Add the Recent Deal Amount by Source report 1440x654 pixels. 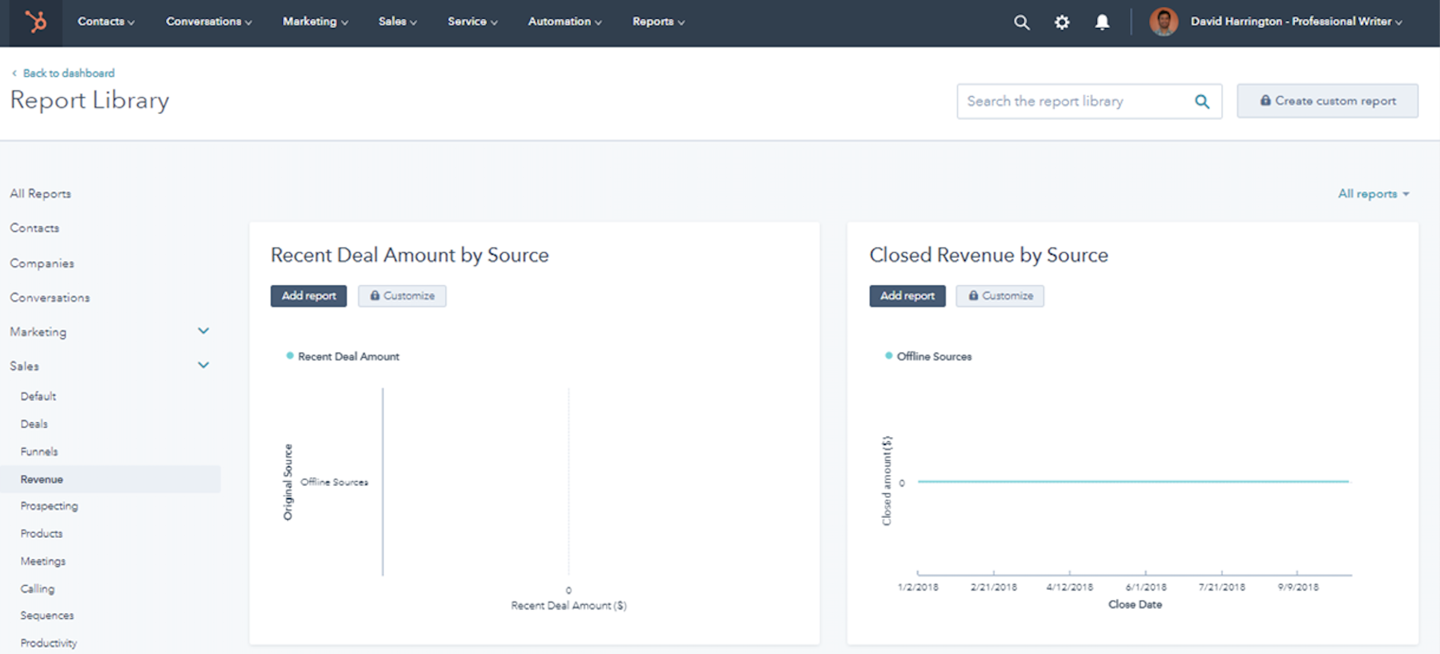(308, 296)
